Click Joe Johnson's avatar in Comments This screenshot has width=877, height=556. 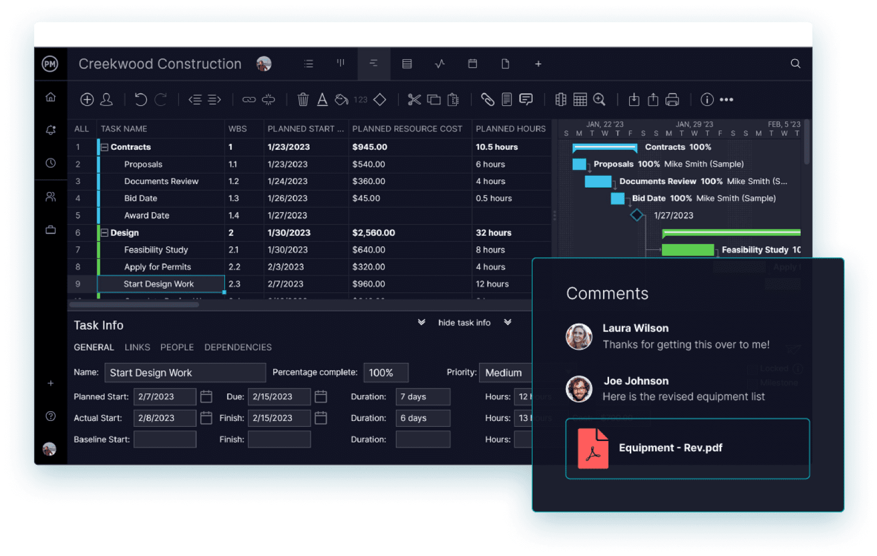[579, 389]
